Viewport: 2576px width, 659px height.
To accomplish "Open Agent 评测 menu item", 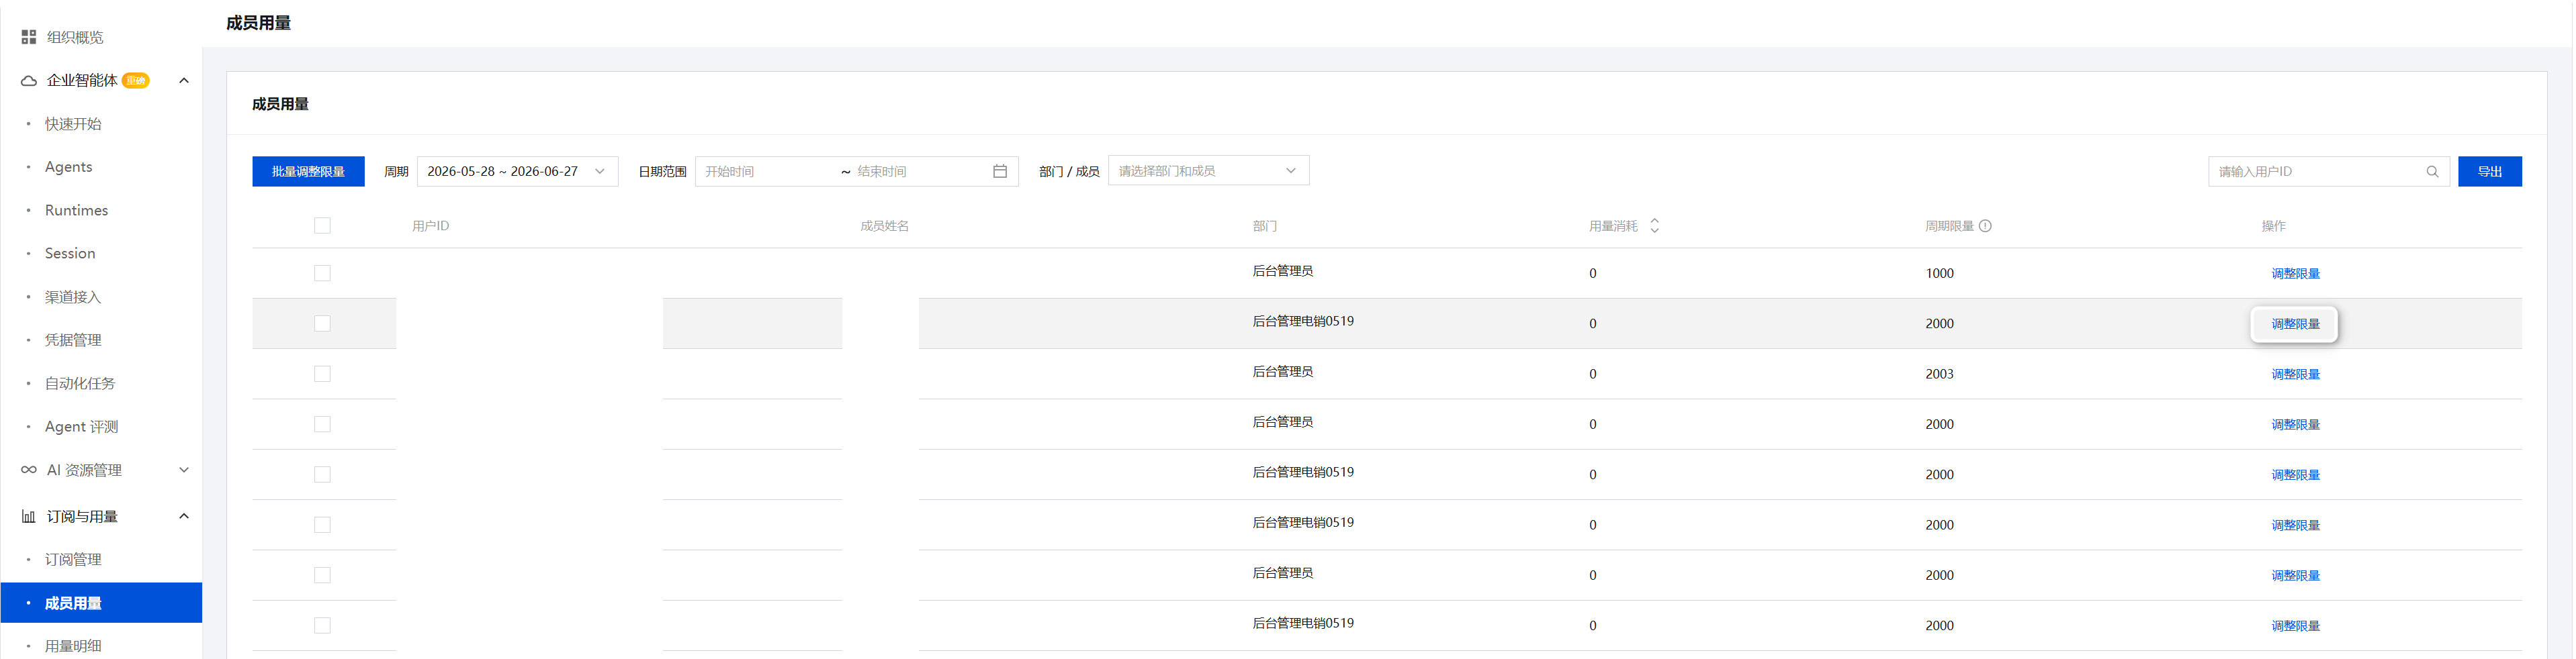I will [x=82, y=426].
